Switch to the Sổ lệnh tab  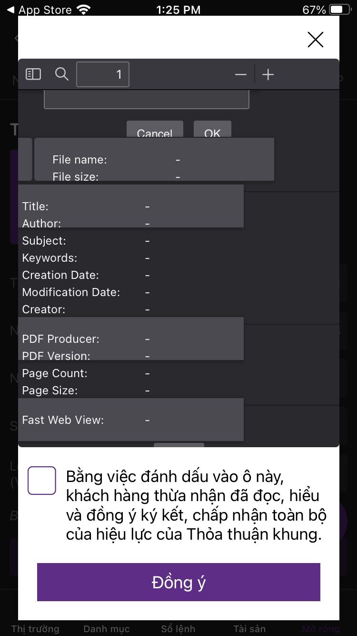[x=178, y=628]
